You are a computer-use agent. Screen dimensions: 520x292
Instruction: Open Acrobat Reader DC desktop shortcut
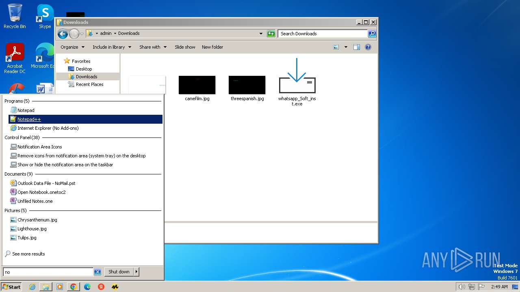[15, 58]
